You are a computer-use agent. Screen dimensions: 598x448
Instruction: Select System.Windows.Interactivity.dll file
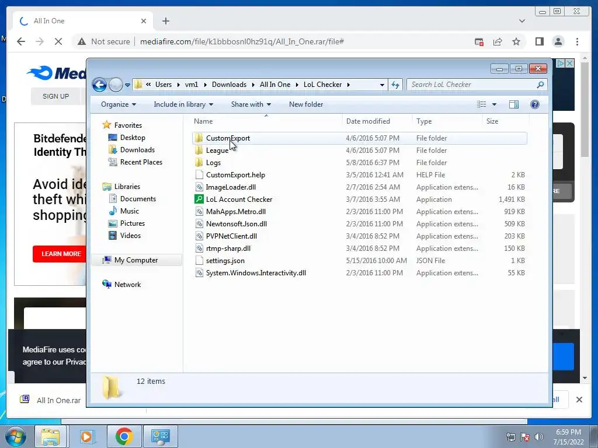256,273
